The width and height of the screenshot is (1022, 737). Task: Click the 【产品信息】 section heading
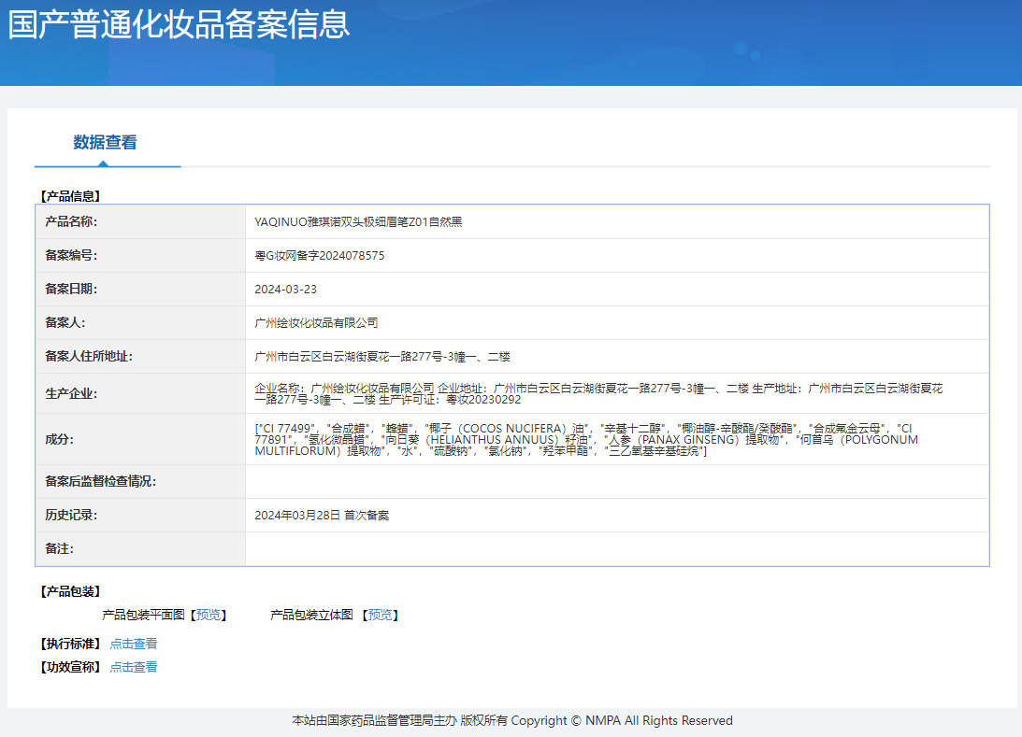pyautogui.click(x=70, y=196)
